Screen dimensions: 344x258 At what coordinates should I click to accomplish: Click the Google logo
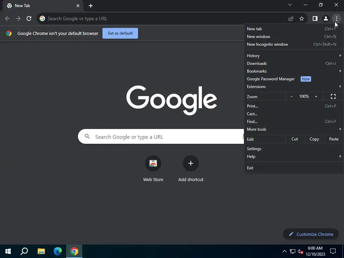pyautogui.click(x=172, y=100)
